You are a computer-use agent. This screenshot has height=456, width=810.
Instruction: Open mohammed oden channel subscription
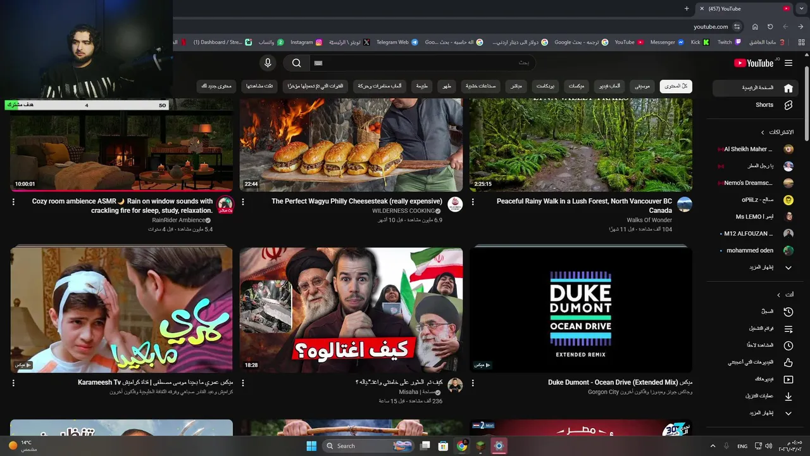(755, 250)
